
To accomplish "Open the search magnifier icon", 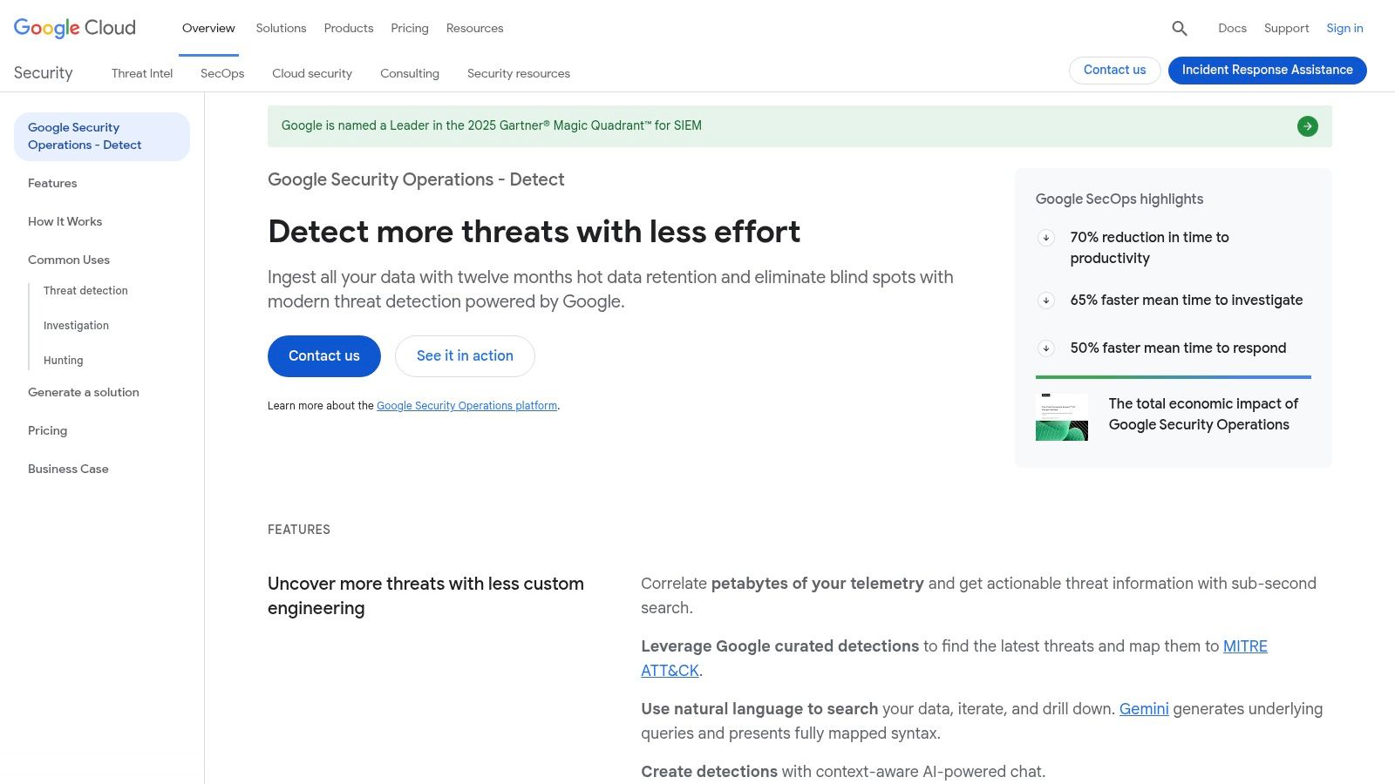I will coord(1180,28).
